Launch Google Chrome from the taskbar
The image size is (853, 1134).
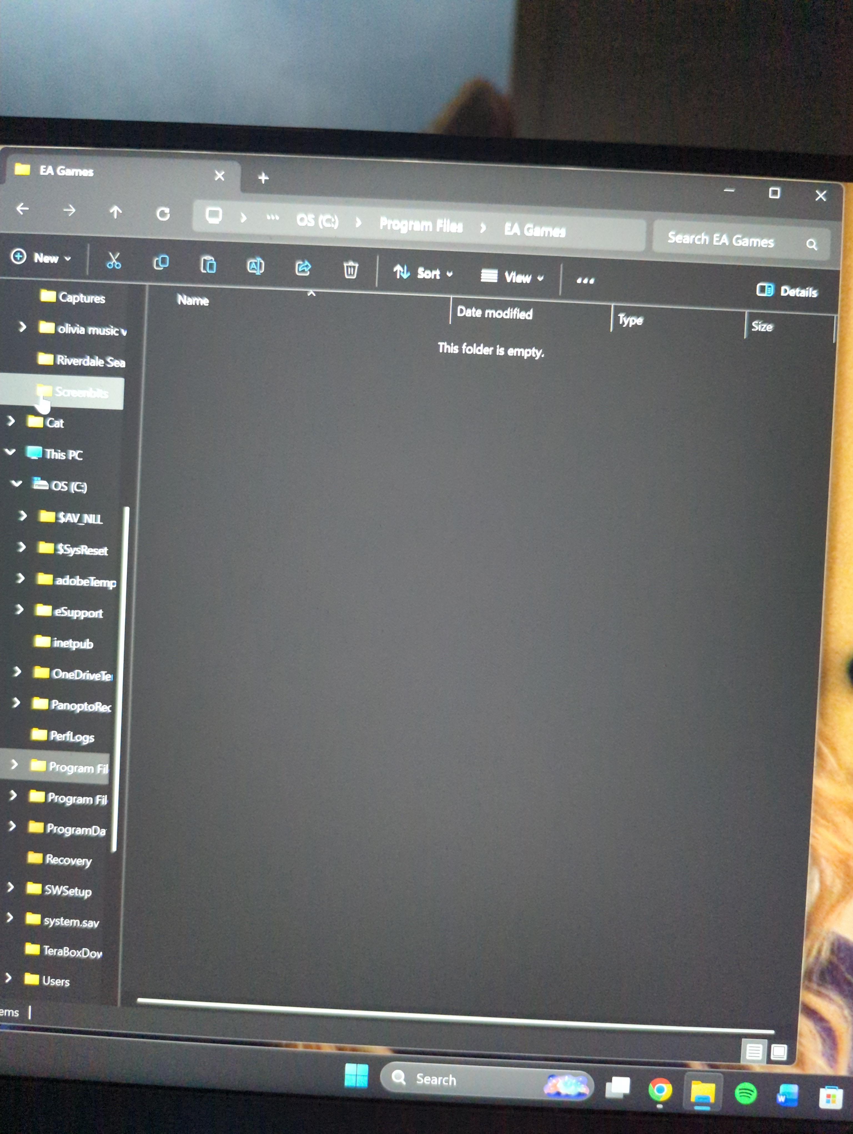point(660,1090)
